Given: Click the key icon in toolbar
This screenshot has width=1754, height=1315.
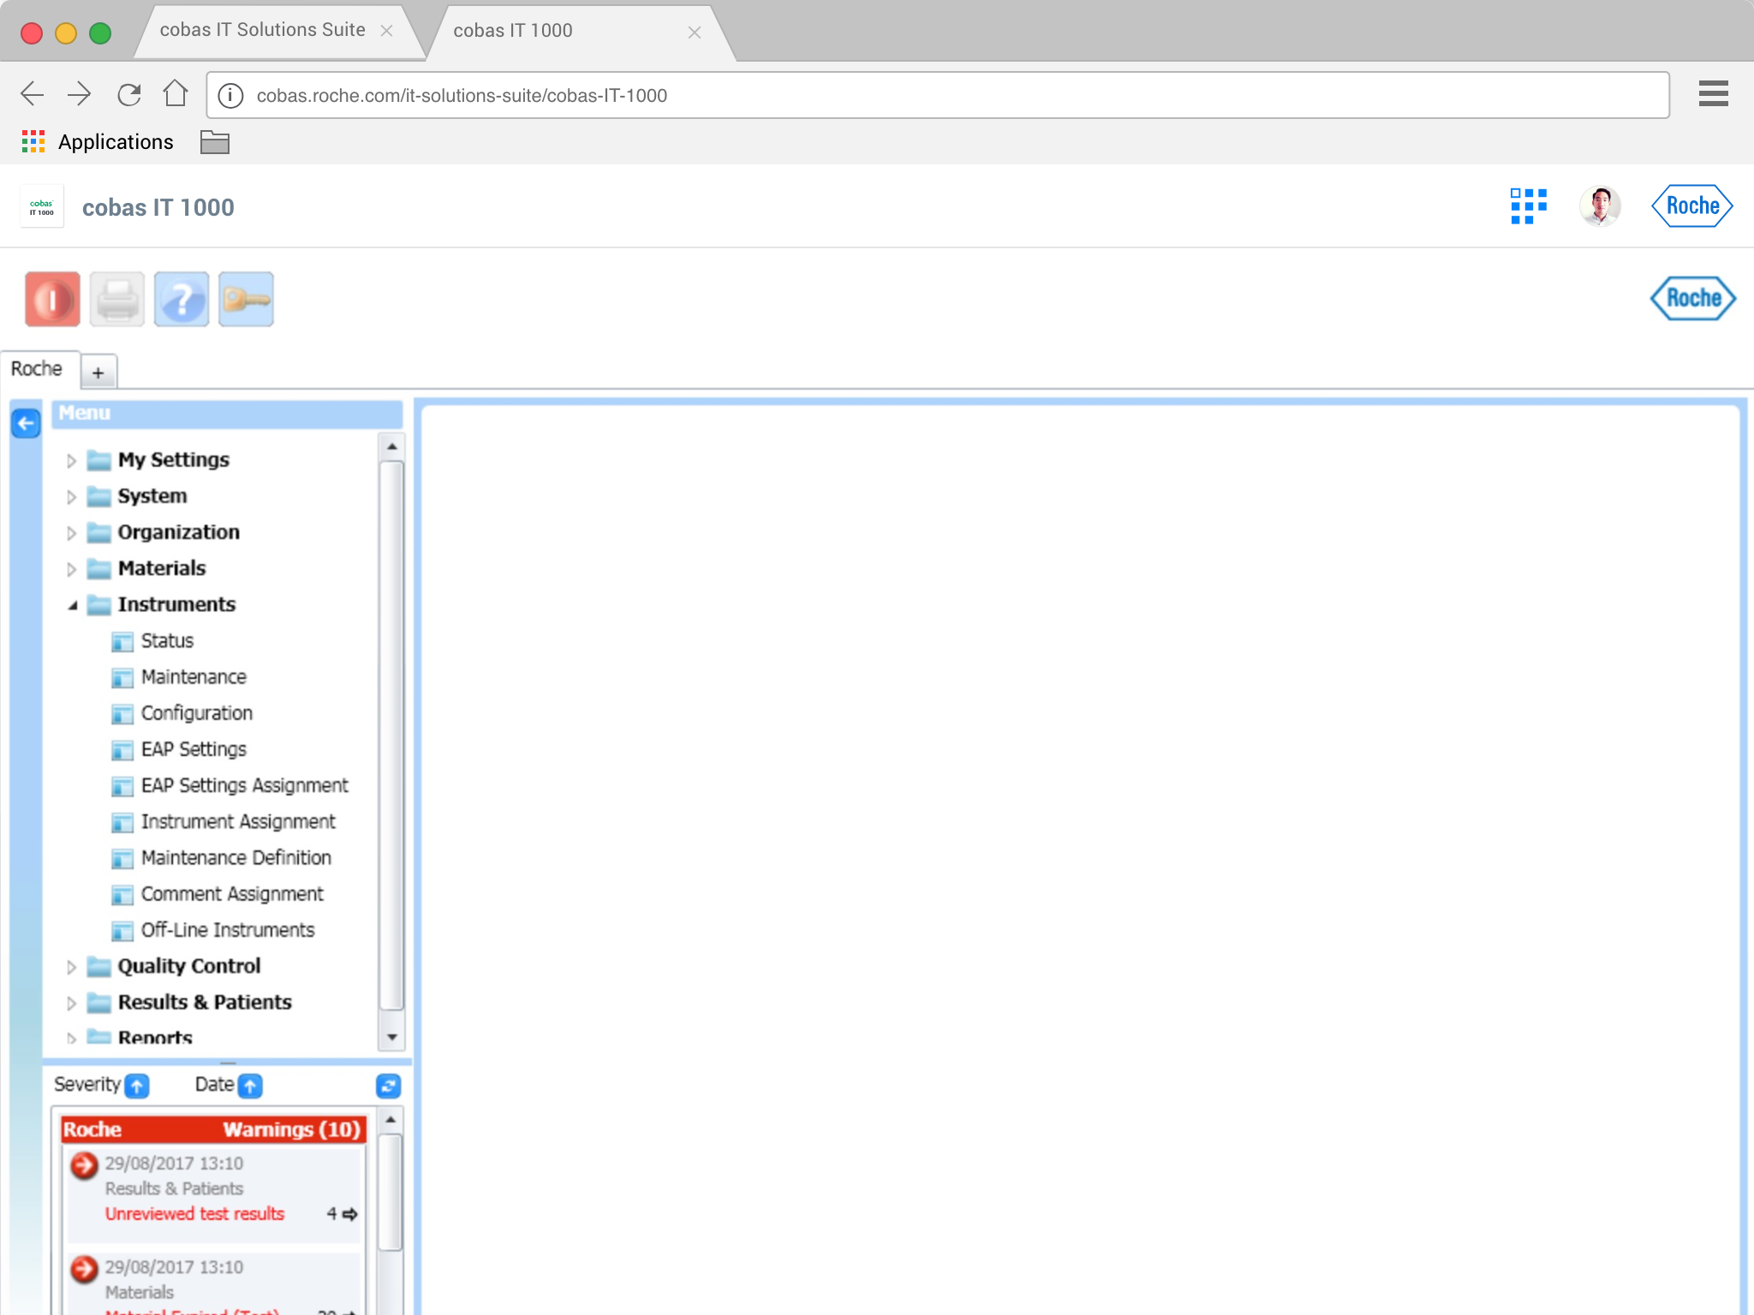Looking at the screenshot, I should [246, 300].
